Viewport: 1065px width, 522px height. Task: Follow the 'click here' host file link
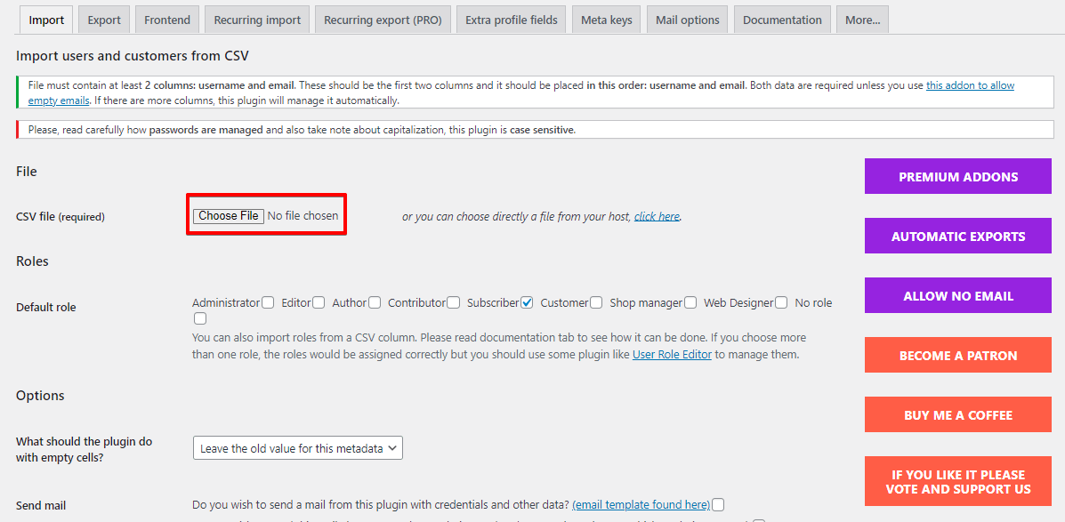(x=657, y=217)
